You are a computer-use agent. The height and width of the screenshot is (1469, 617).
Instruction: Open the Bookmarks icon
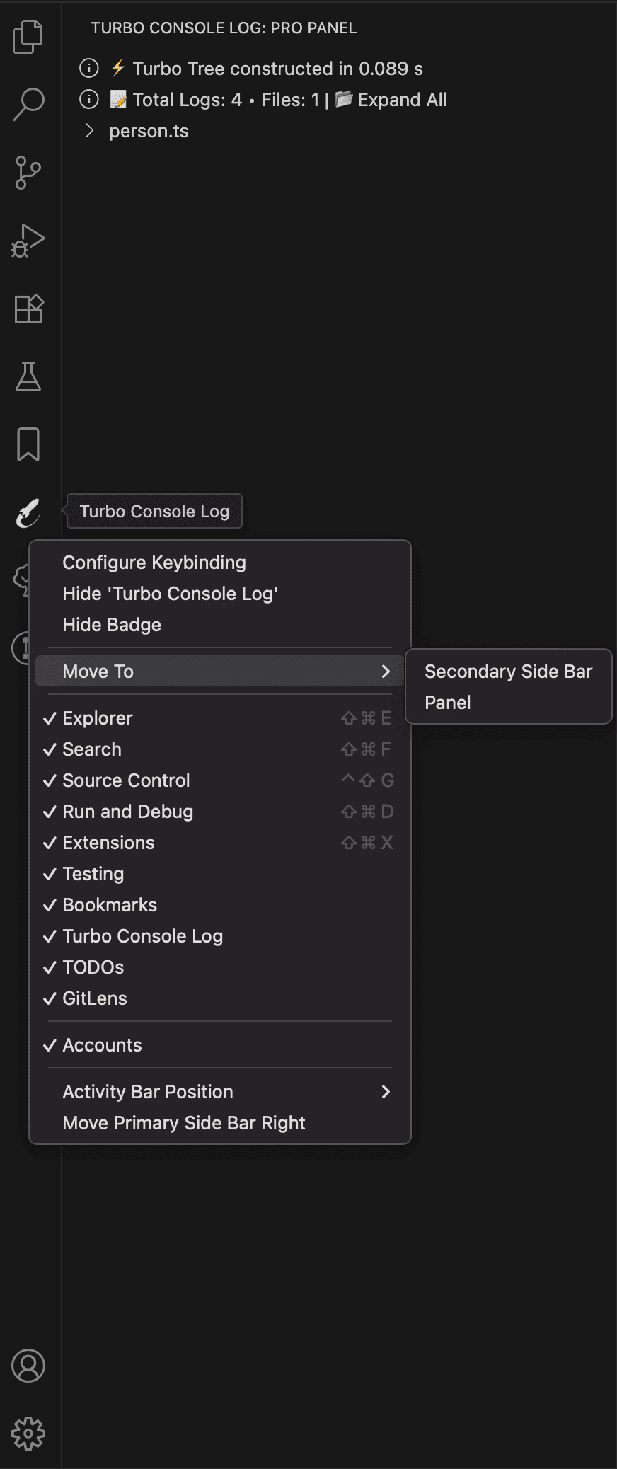(x=28, y=444)
